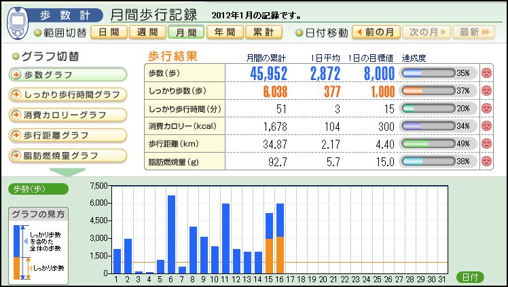Switch range to 週間 view
Viewport: 508px width, 287px height.
147,33
